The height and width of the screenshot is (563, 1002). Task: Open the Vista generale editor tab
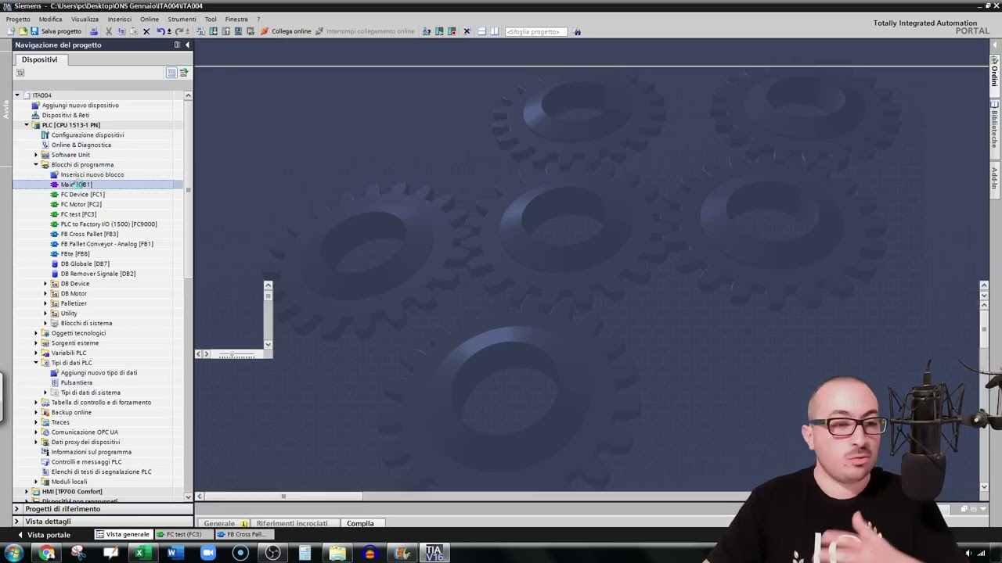pos(123,535)
